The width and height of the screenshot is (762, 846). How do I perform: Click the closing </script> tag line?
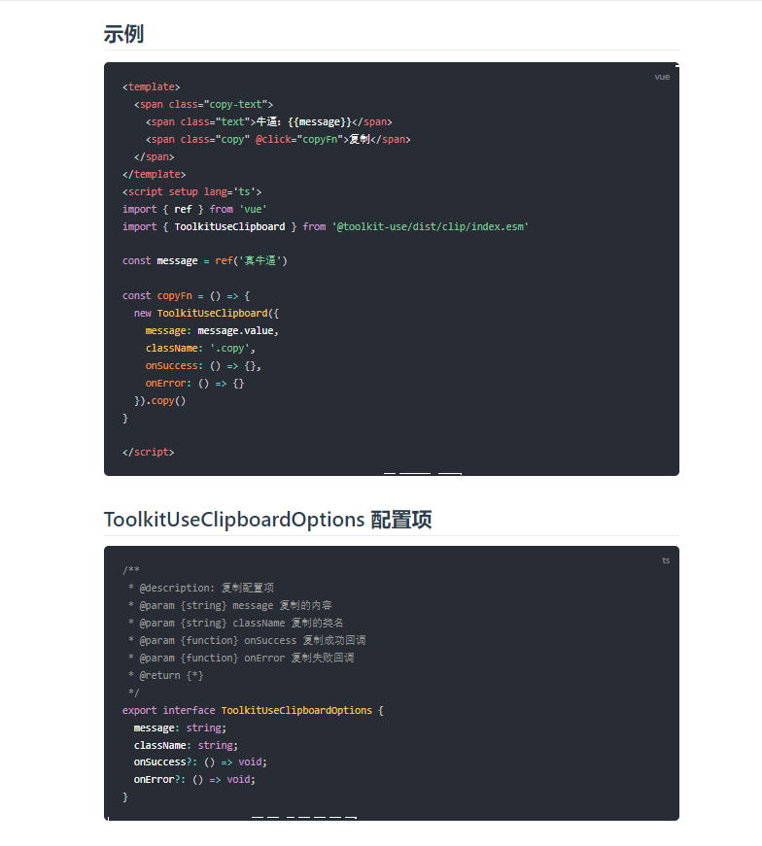148,452
